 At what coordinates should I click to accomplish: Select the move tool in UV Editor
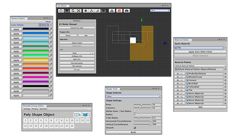[67, 11]
